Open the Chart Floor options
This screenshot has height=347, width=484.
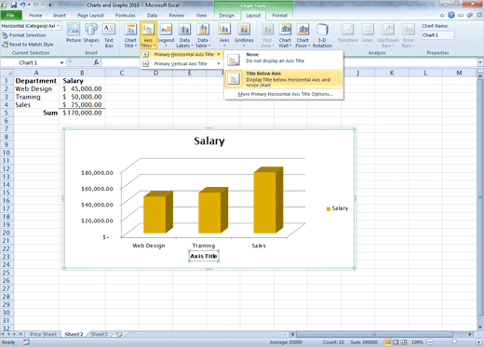(302, 35)
